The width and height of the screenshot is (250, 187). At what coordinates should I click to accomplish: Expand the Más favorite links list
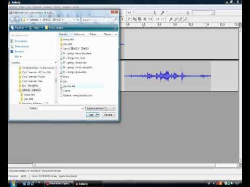(18, 57)
